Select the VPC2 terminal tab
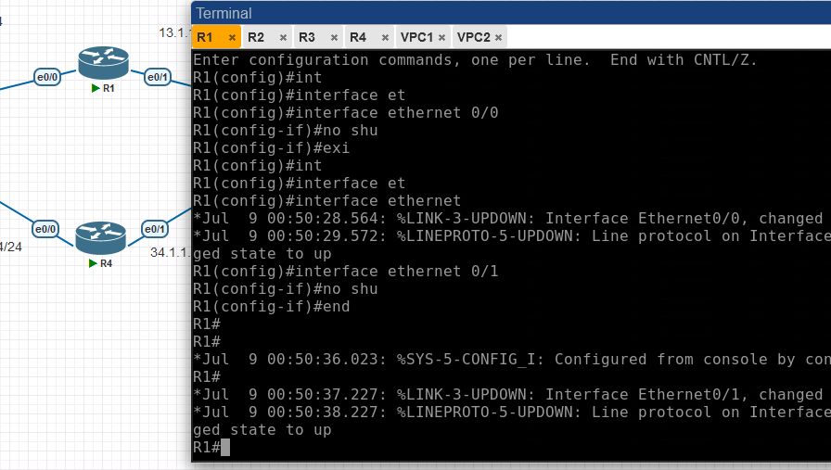The width and height of the screenshot is (831, 470). pyautogui.click(x=474, y=37)
